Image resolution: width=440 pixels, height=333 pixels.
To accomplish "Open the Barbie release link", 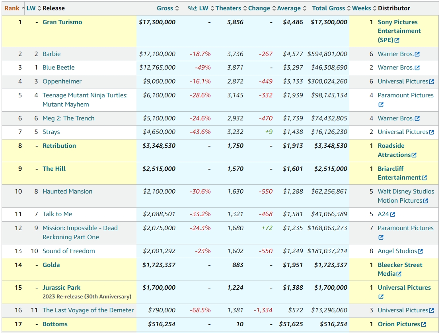I will point(51,54).
